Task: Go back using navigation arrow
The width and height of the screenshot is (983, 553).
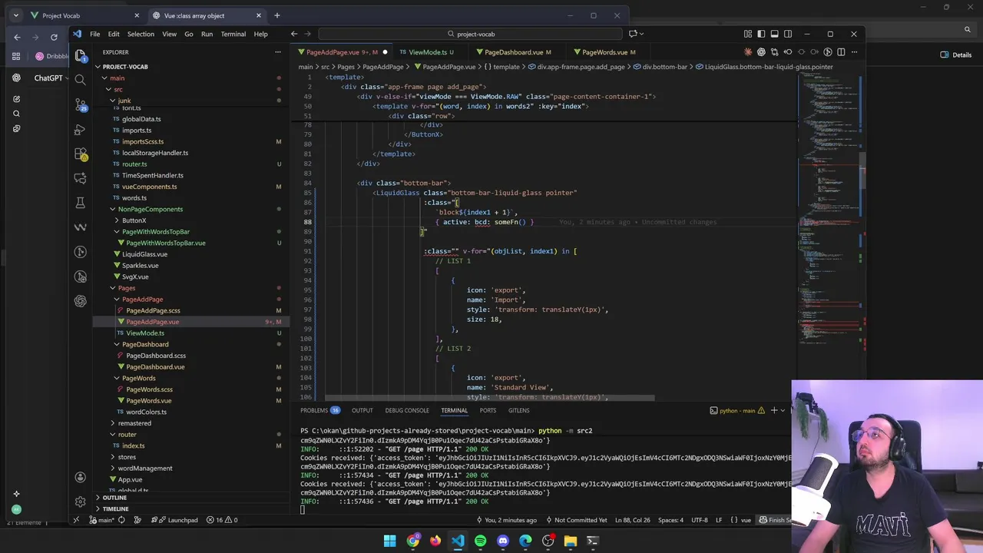Action: [x=294, y=34]
